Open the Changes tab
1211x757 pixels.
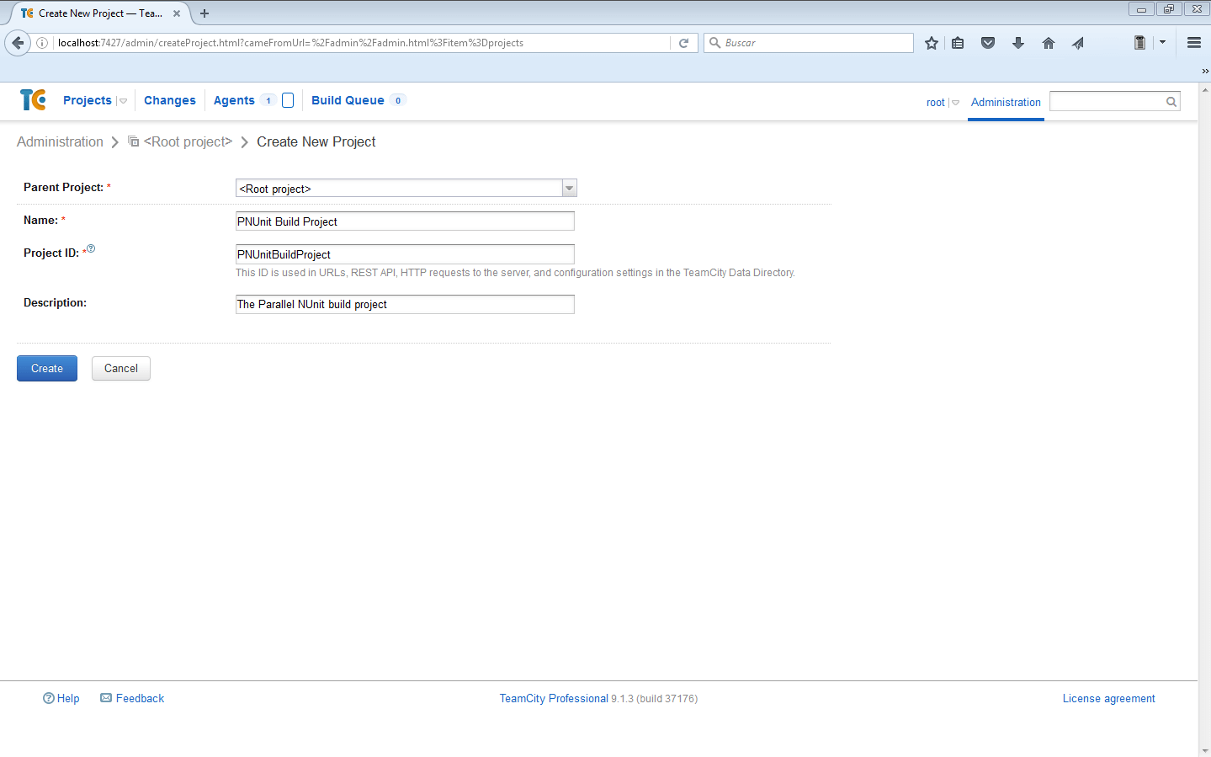169,100
